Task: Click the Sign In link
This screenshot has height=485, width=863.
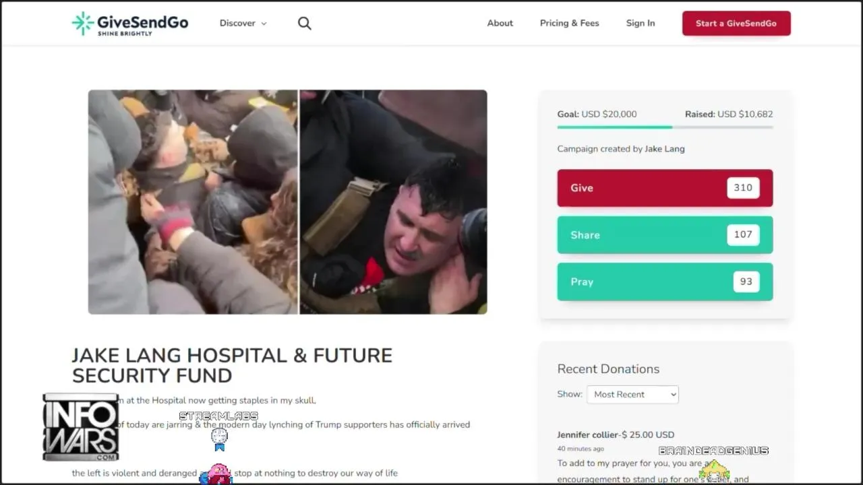Action: click(x=641, y=23)
